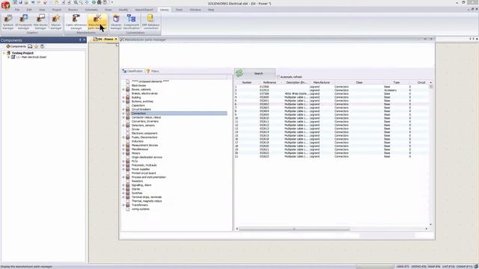Open the Help ribbon tab
479x269 pixels.
(x=211, y=10)
